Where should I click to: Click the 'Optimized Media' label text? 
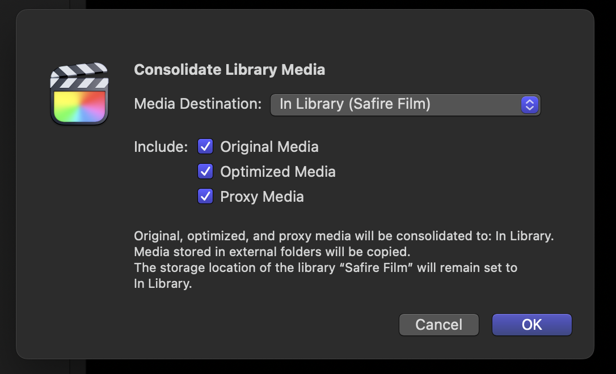coord(277,172)
